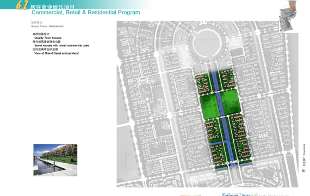This screenshot has height=196, width=310.
Task: Click the upper-left highlighted townhouse block
Action: click(x=203, y=83)
